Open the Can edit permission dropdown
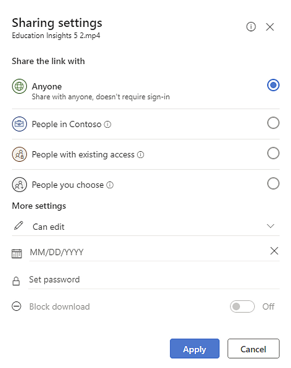 point(271,226)
